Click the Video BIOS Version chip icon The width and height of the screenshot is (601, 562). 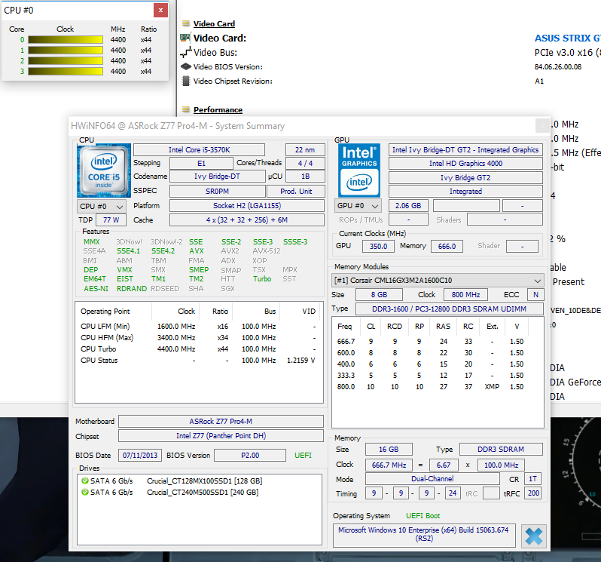point(186,66)
